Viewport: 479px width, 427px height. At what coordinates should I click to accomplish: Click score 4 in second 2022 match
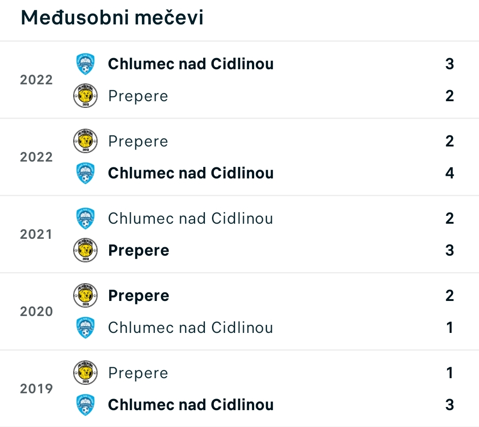coord(449,173)
